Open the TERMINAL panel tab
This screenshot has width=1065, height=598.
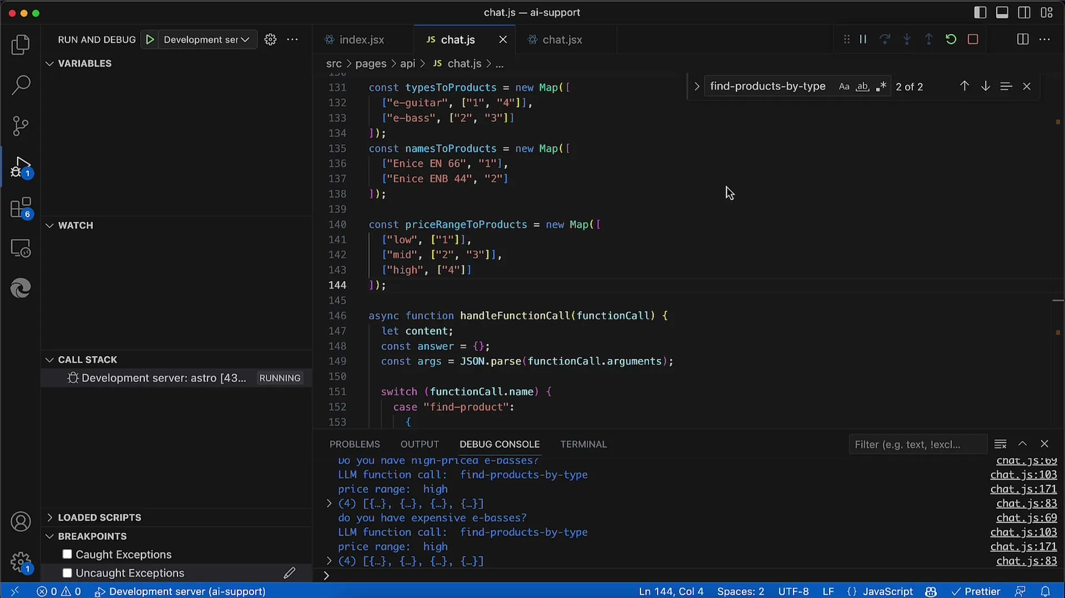(583, 444)
